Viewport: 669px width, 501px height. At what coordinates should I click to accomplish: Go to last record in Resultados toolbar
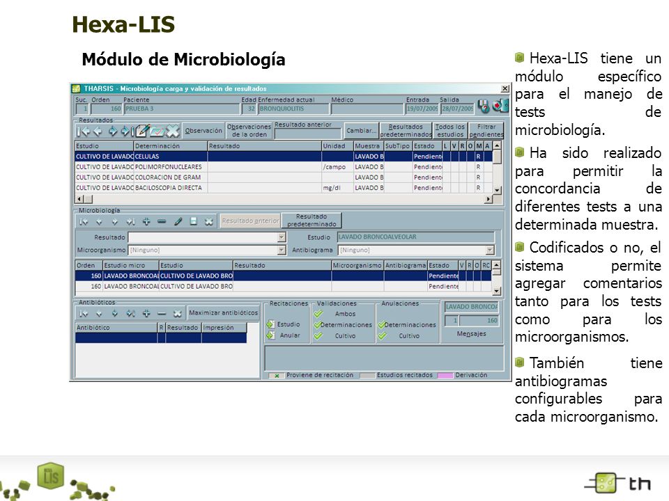point(127,132)
